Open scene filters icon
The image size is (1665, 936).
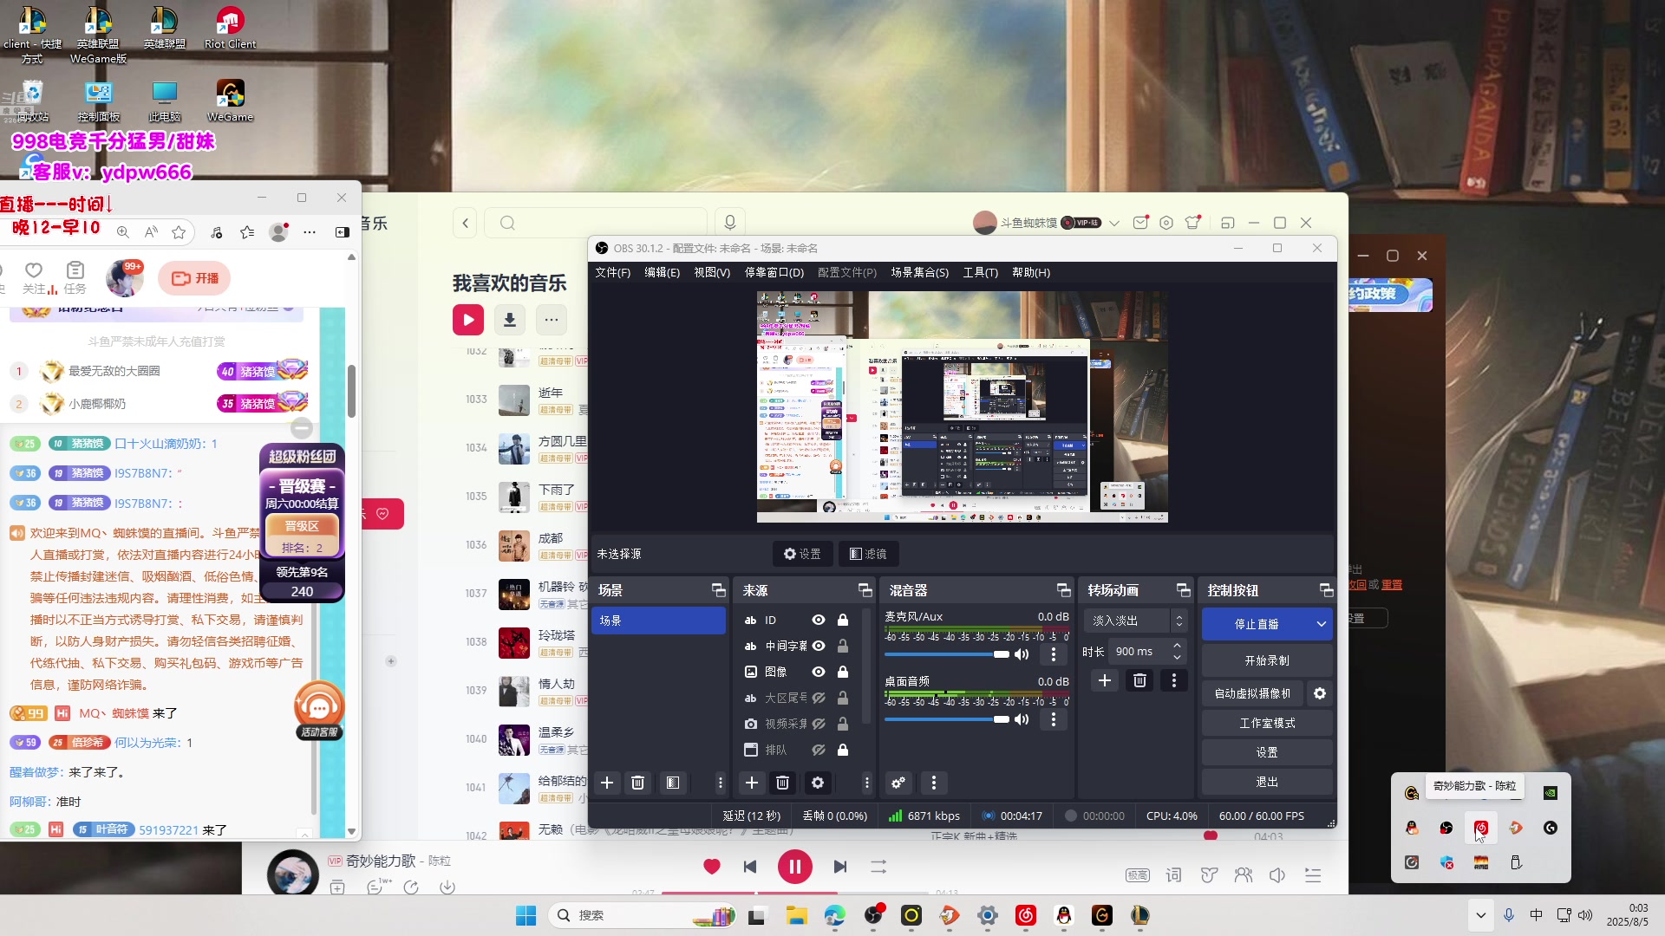(672, 783)
